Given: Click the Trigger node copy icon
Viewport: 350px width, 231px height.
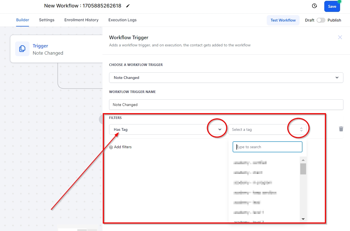Looking at the screenshot, I should point(22,49).
